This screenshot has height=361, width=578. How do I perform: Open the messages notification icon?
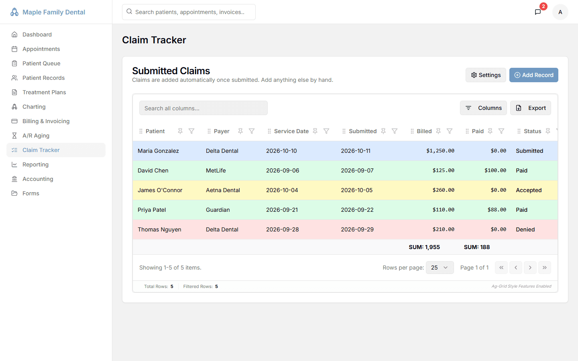pyautogui.click(x=538, y=12)
